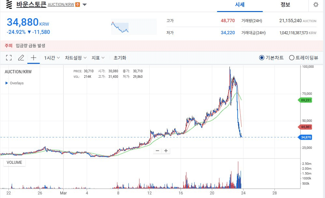Screen dimensions: 325x198
Task: Open the 차트설정 dropdown
Action: click(x=76, y=58)
